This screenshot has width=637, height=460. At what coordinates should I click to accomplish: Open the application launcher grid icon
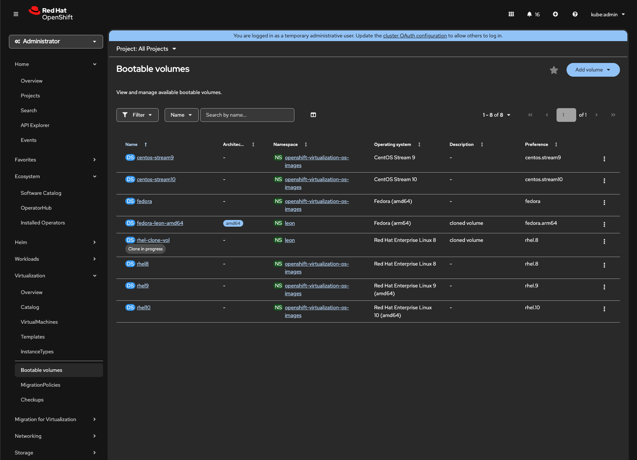pyautogui.click(x=511, y=14)
